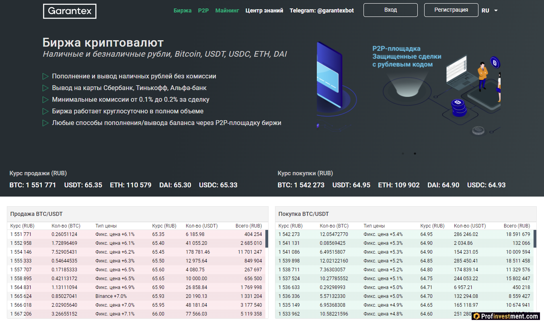Select sell order at 1 566 018
This screenshot has width=544, height=324.
tap(136, 305)
